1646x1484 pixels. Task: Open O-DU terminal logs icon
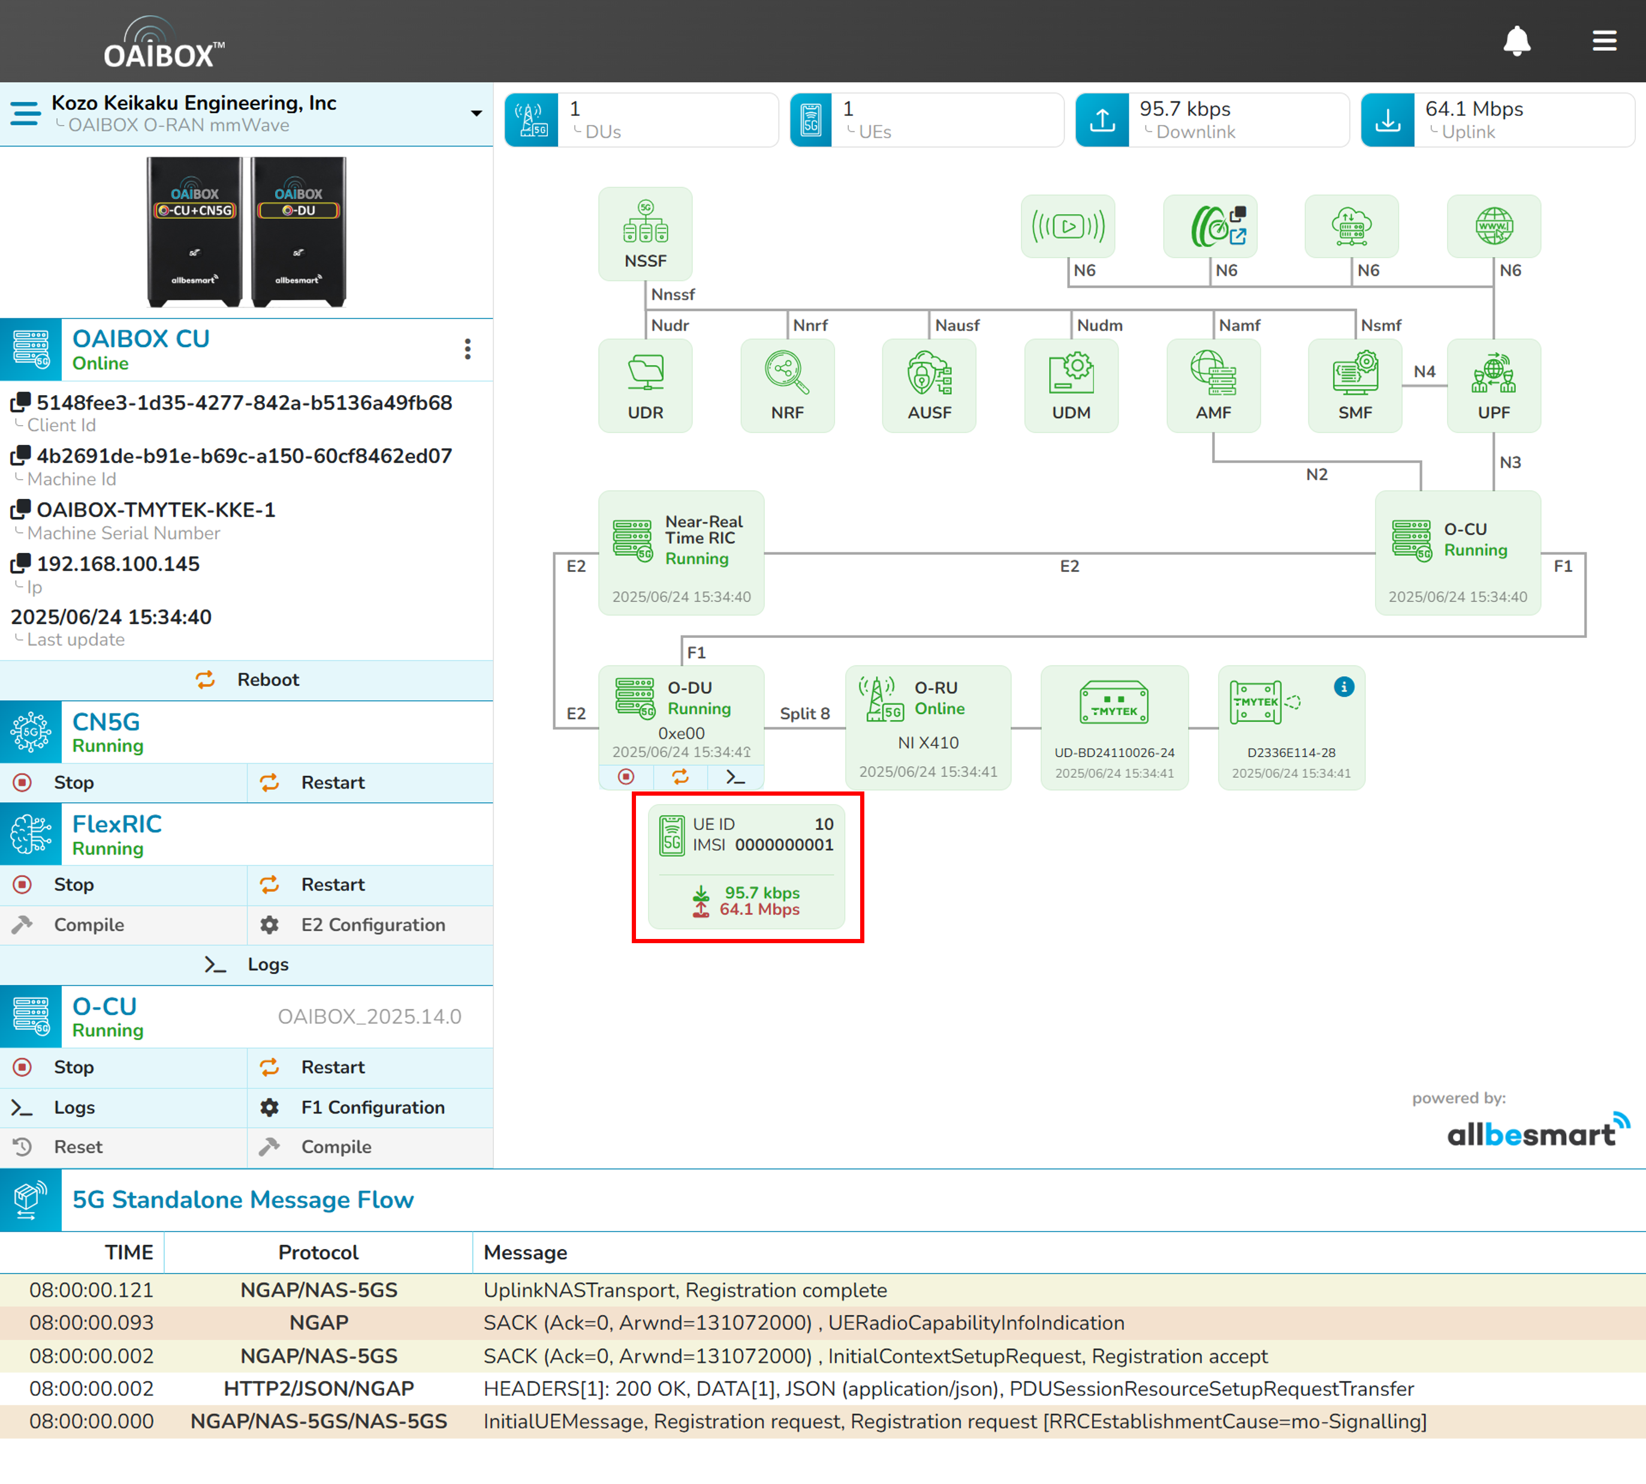pyautogui.click(x=735, y=776)
